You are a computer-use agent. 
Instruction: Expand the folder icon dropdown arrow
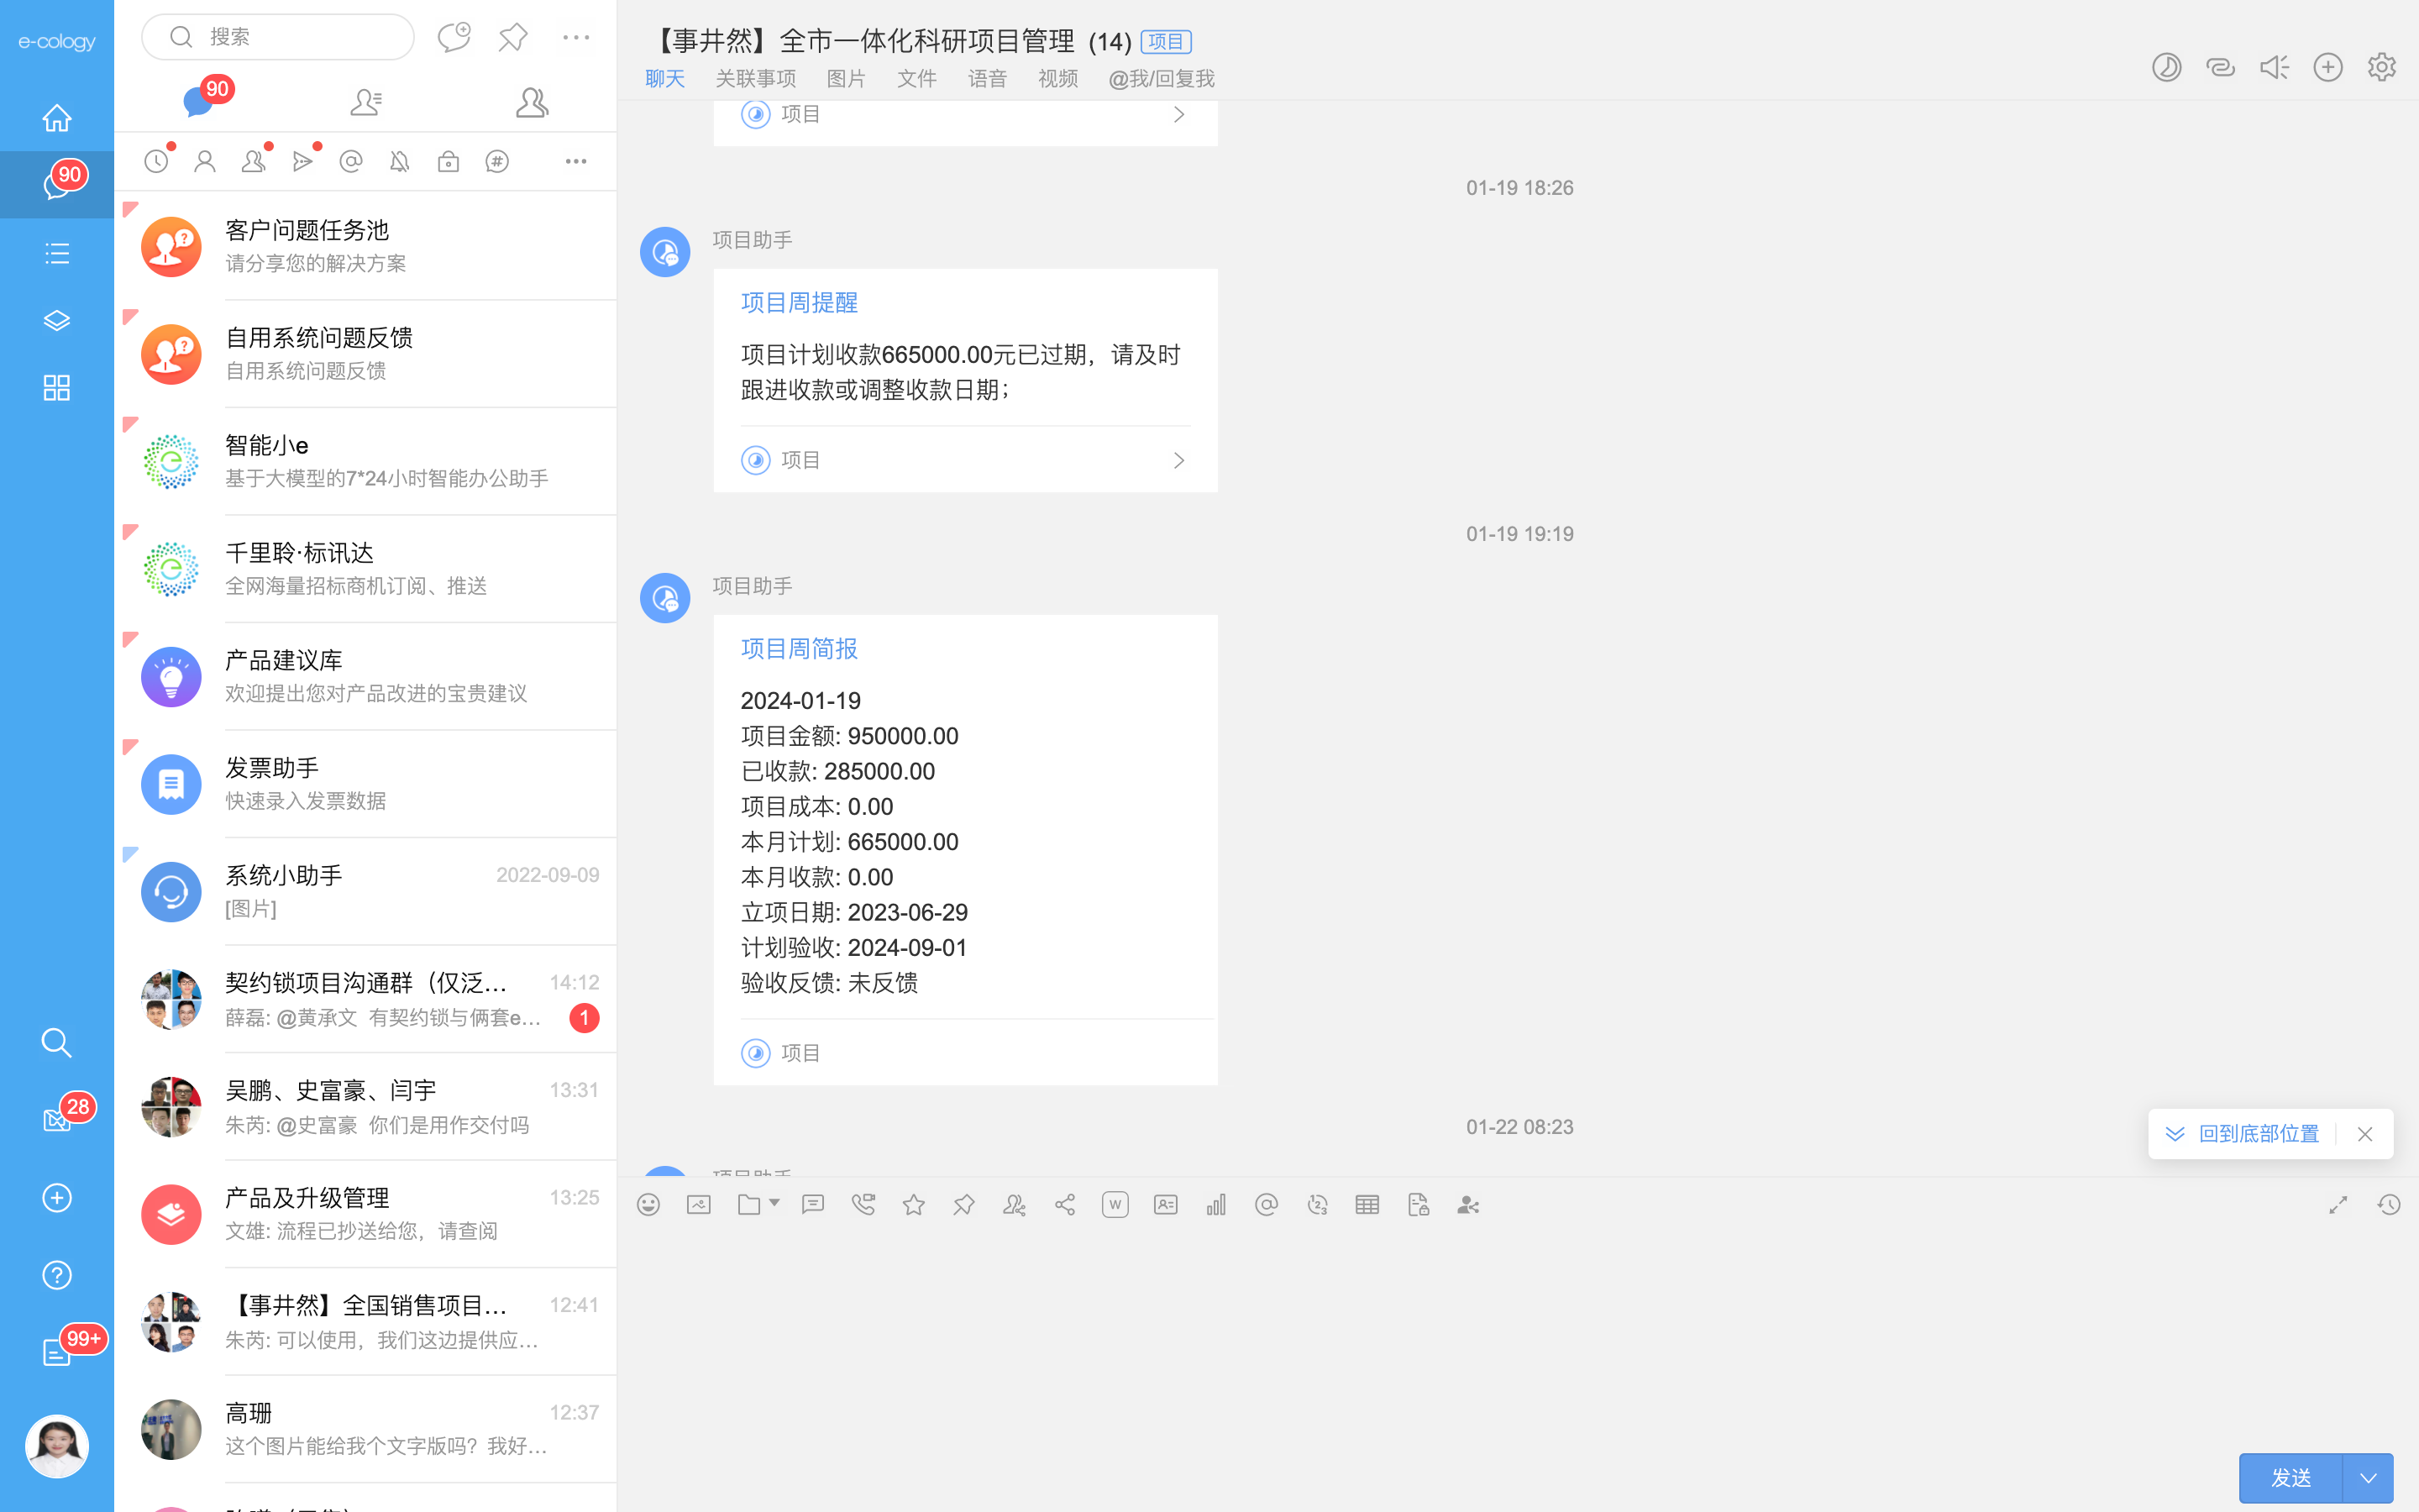[x=774, y=1203]
